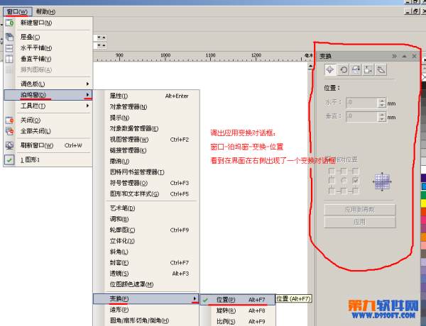
Task: Click the 垂直 field stepper arrows
Action: click(382, 117)
